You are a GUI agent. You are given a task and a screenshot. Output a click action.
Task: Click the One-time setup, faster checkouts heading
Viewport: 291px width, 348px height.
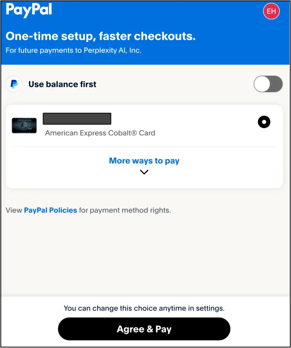click(x=100, y=36)
